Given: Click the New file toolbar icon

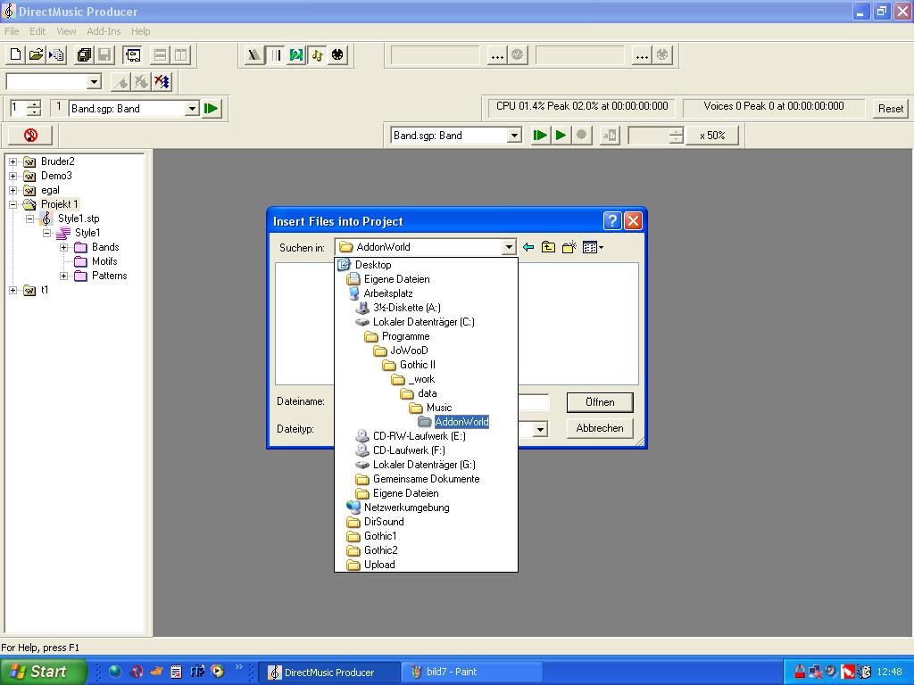Looking at the screenshot, I should point(15,55).
